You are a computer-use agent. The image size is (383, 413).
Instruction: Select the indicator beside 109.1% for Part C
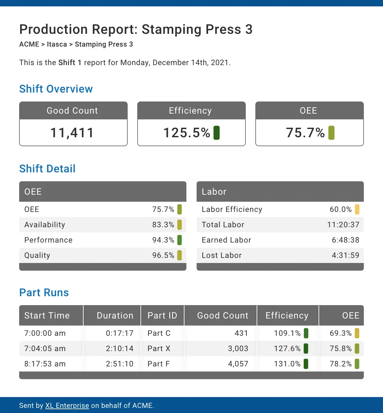tap(306, 333)
